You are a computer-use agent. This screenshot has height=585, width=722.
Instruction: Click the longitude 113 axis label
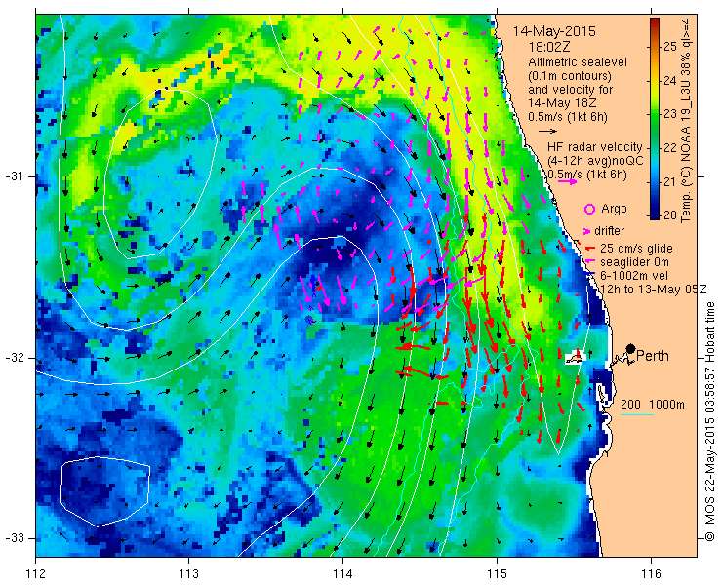coord(188,574)
